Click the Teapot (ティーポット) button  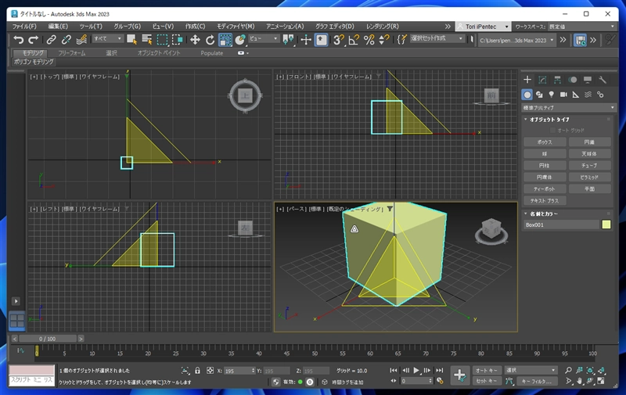(x=545, y=189)
